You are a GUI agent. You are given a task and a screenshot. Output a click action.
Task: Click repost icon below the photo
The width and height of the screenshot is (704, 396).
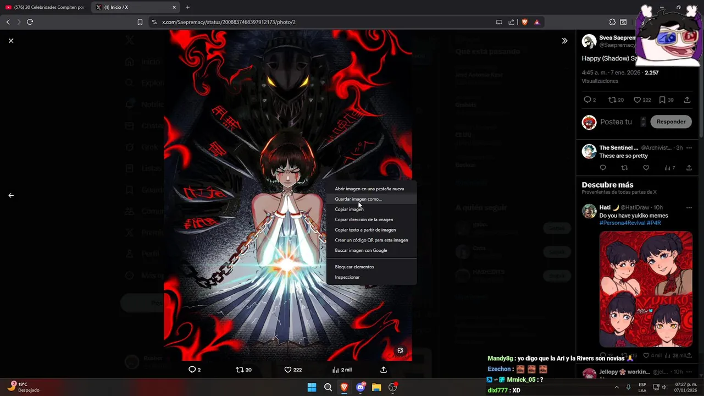240,370
